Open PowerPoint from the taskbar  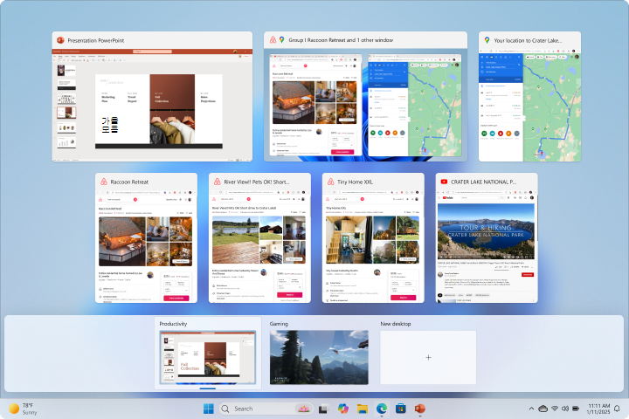[419, 409]
